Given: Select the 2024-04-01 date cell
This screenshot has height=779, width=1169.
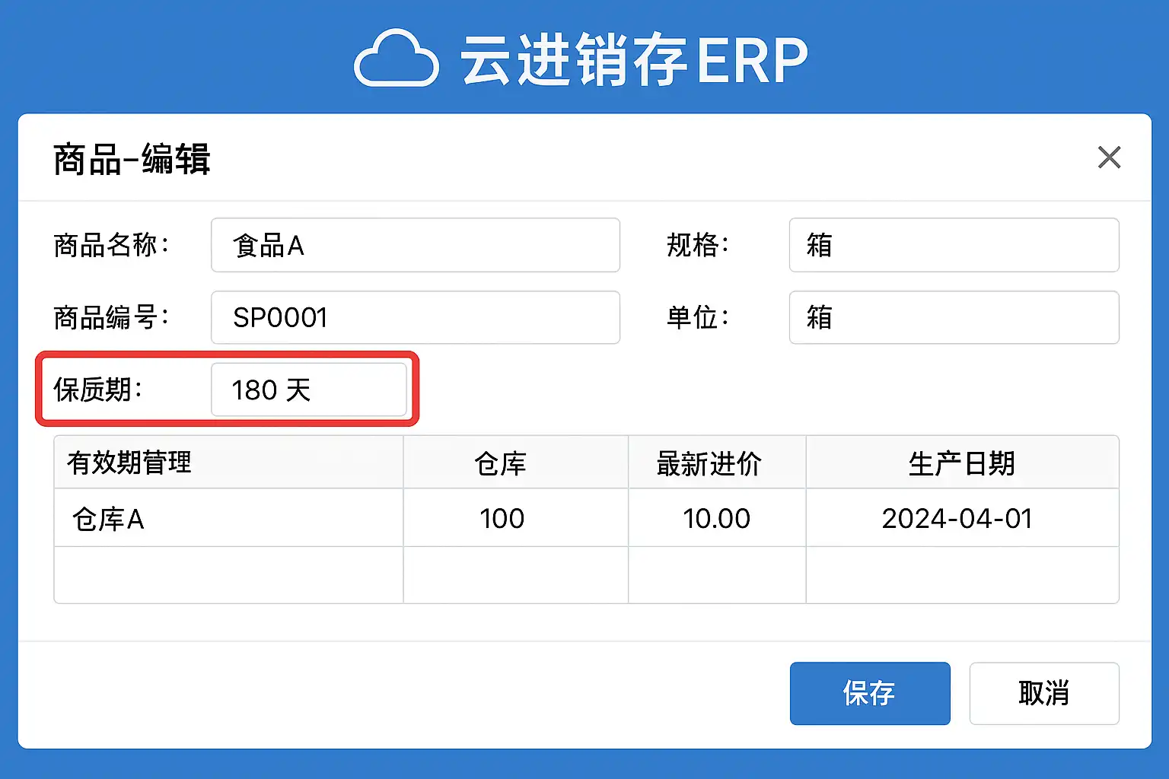Looking at the screenshot, I should tap(962, 518).
